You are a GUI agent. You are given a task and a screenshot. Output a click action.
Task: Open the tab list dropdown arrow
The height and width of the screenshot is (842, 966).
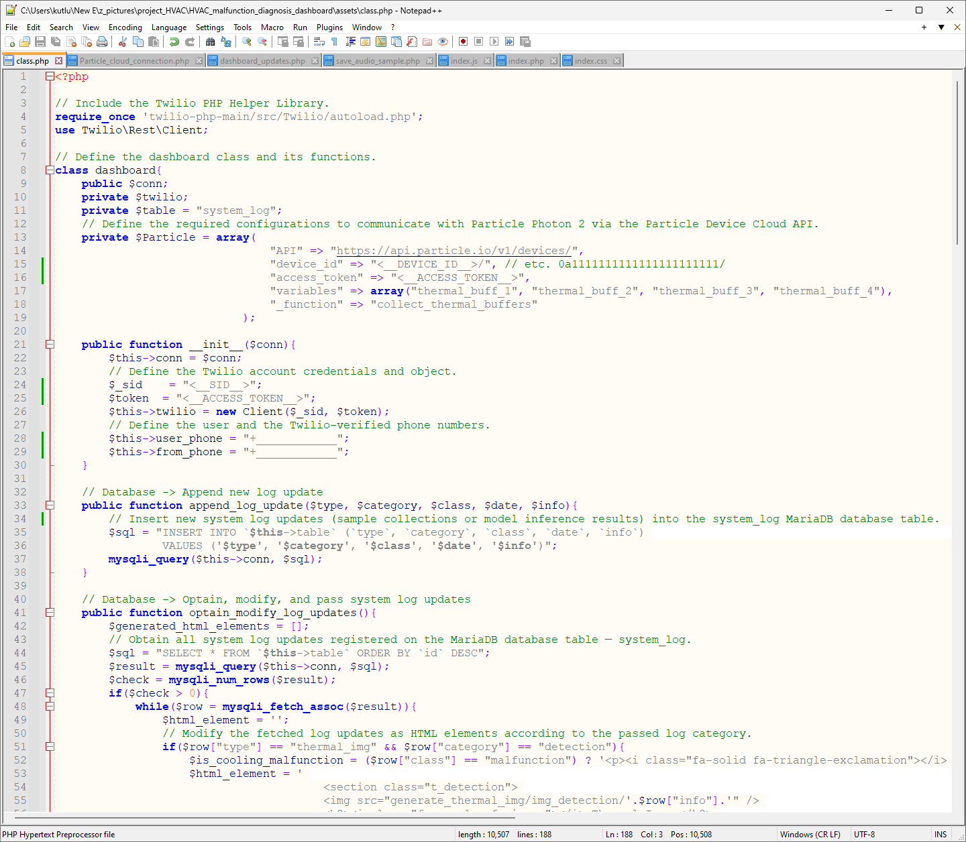pos(941,27)
